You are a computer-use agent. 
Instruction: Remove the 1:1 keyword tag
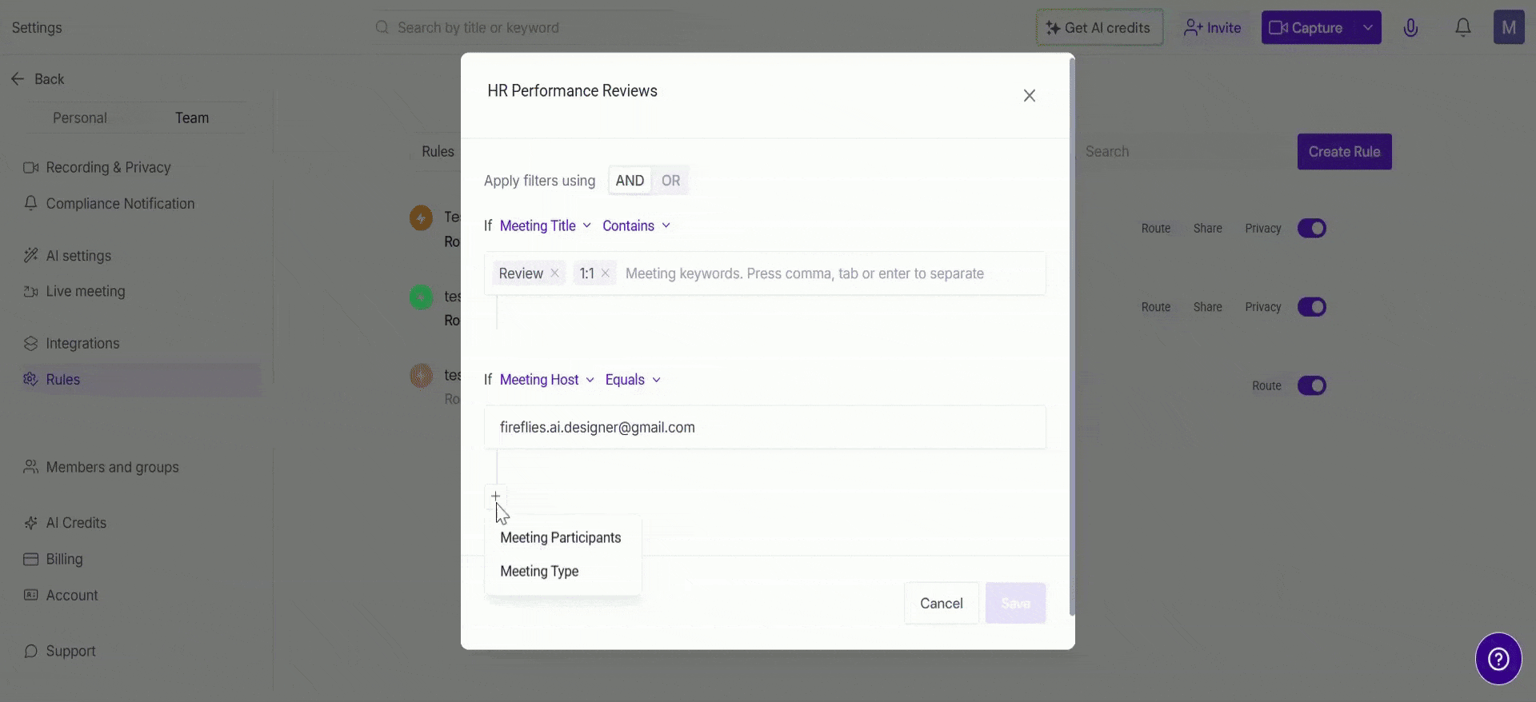(606, 273)
